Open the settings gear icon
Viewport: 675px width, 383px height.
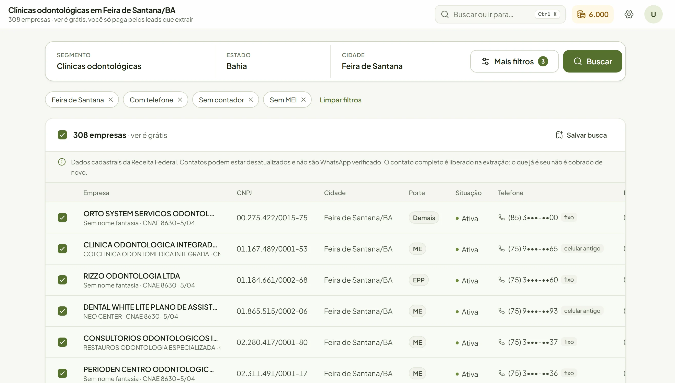point(629,14)
